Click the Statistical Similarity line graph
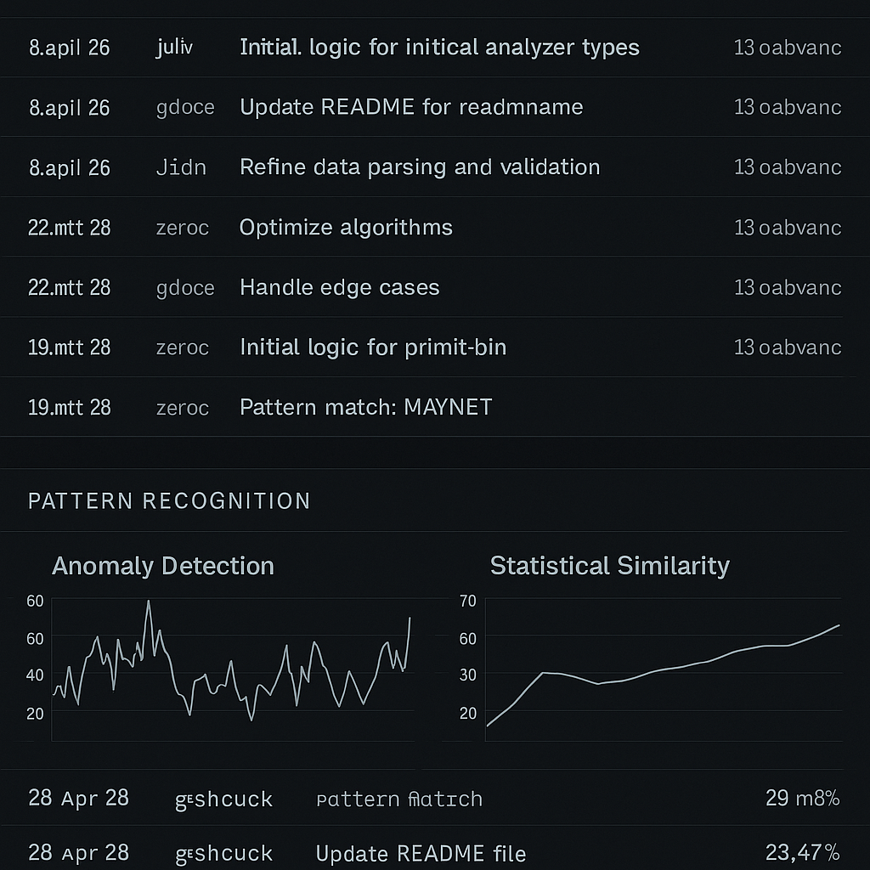The image size is (870, 870). pyautogui.click(x=663, y=675)
